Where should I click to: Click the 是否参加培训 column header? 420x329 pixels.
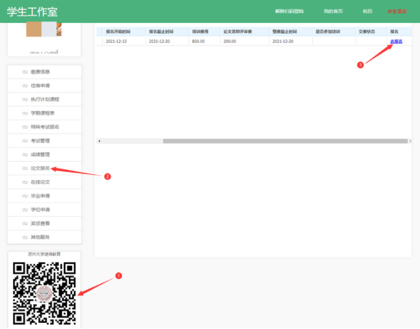pos(334,32)
